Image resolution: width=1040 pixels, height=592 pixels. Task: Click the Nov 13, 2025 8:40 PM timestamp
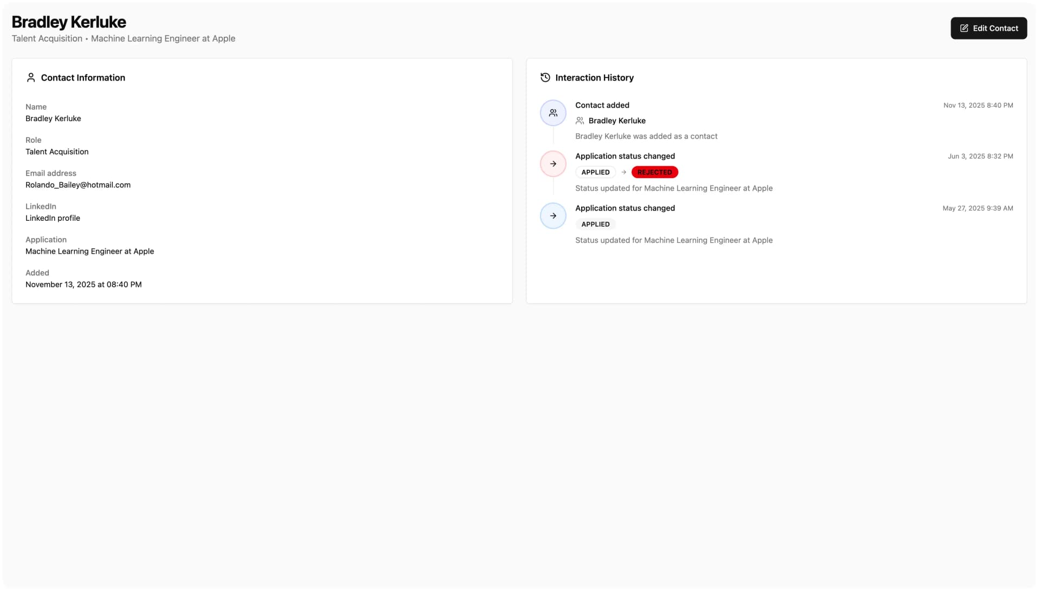tap(977, 105)
